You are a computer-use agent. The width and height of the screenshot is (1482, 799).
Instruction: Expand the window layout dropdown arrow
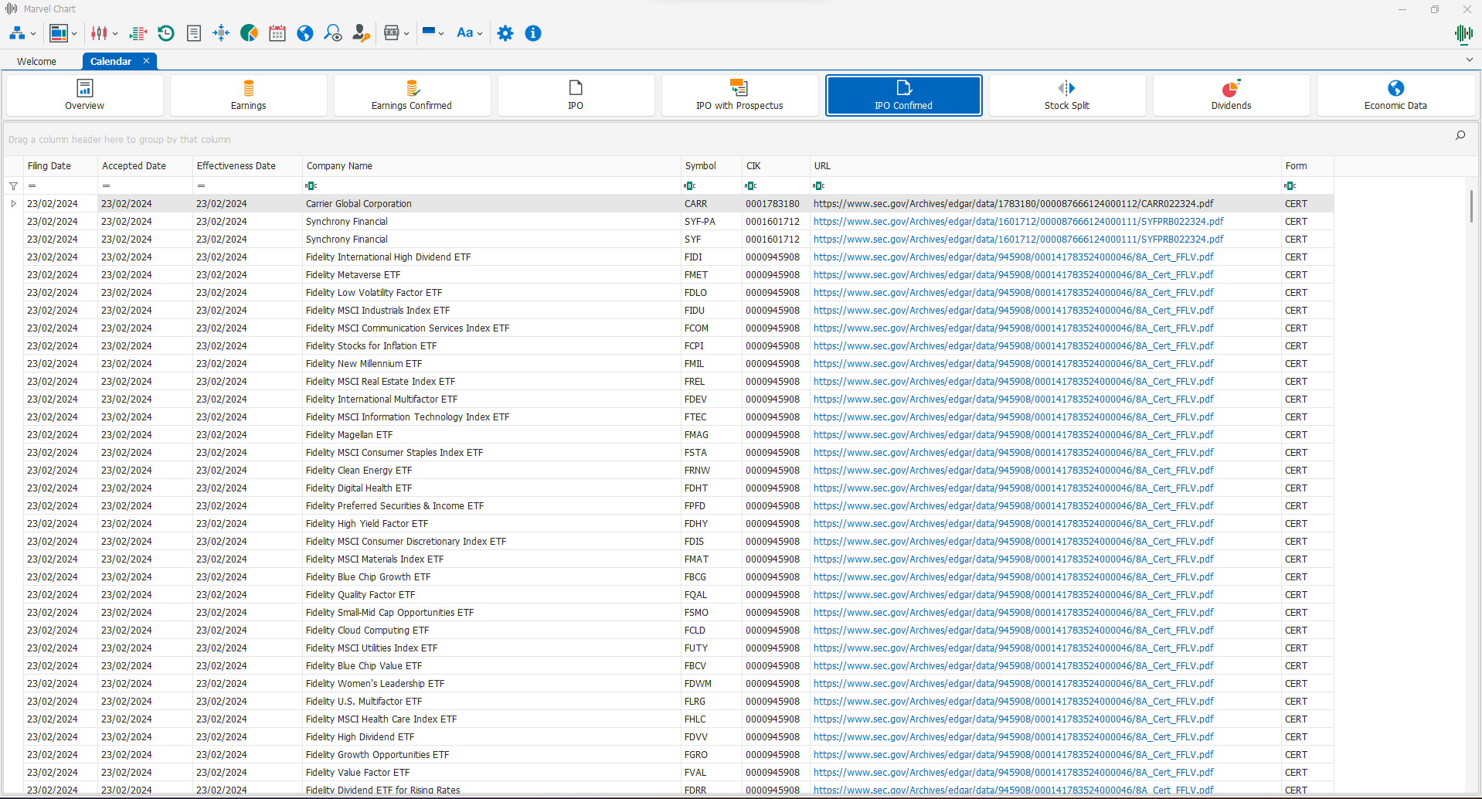pyautogui.click(x=74, y=34)
